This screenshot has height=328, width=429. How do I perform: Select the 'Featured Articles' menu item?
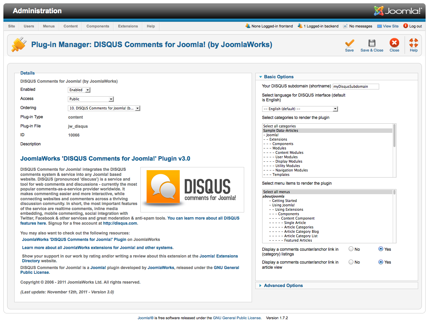327,240
